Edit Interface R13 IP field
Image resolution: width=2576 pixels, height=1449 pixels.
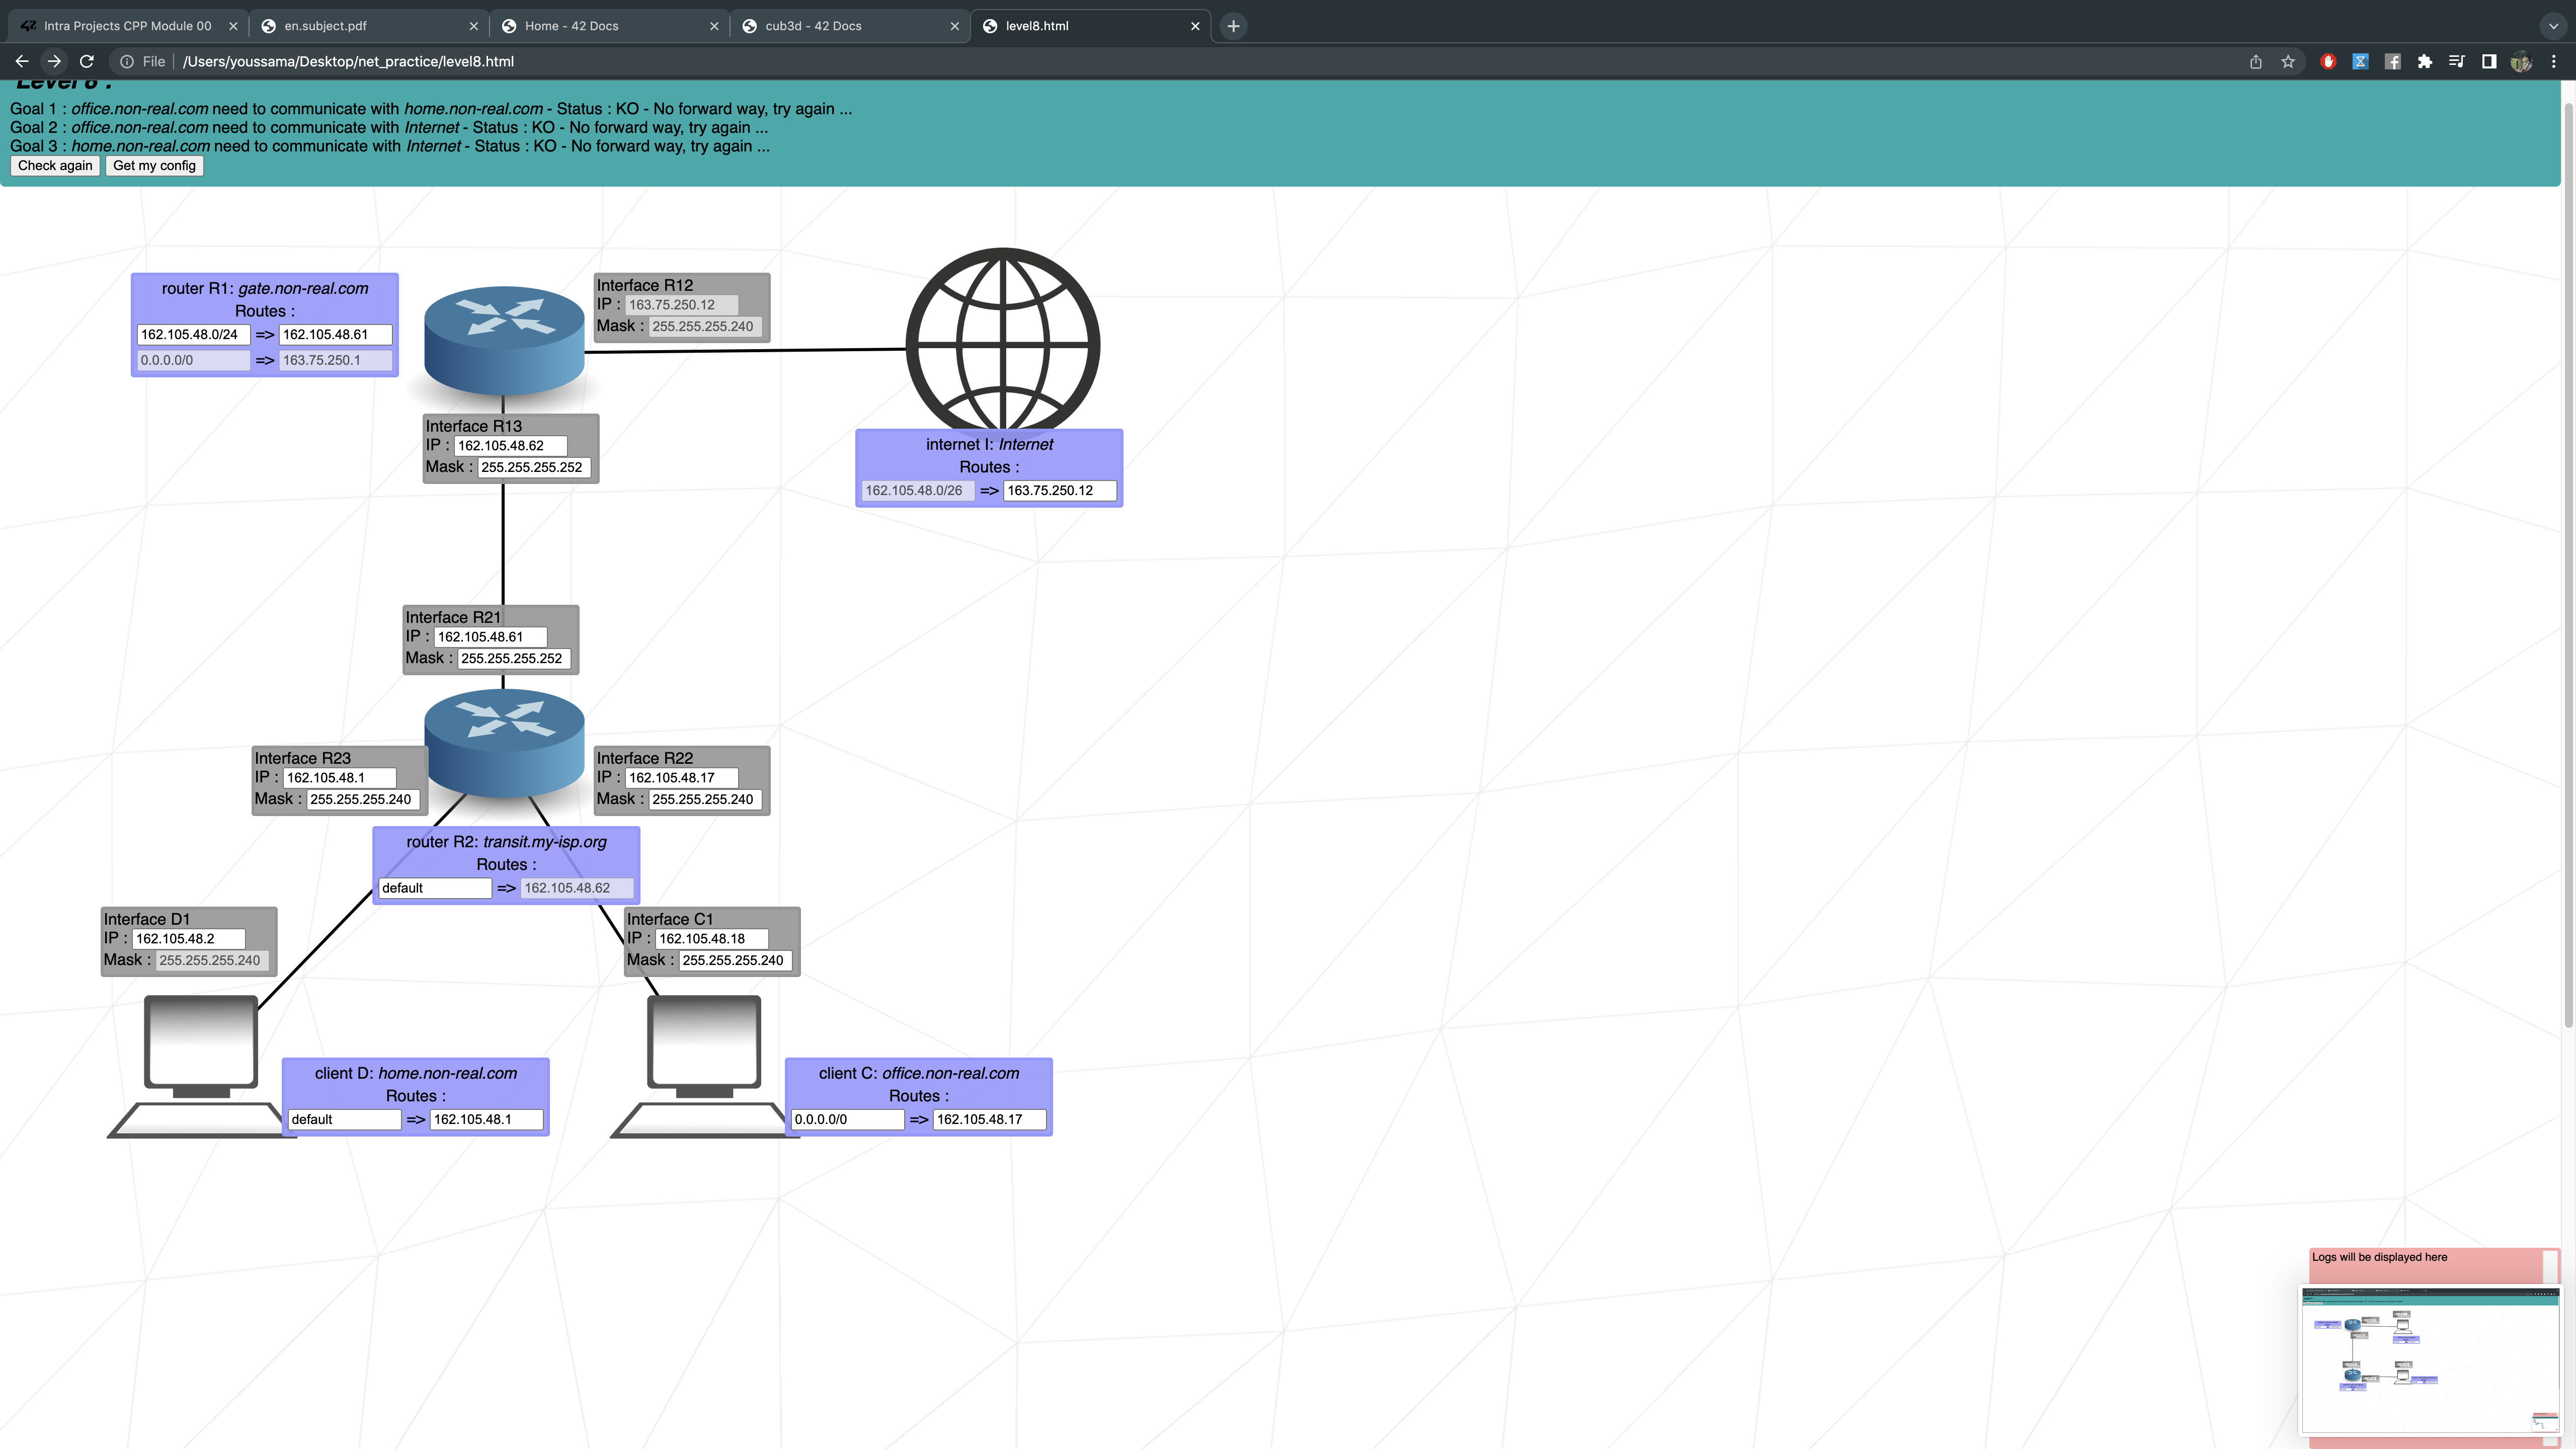[510, 446]
